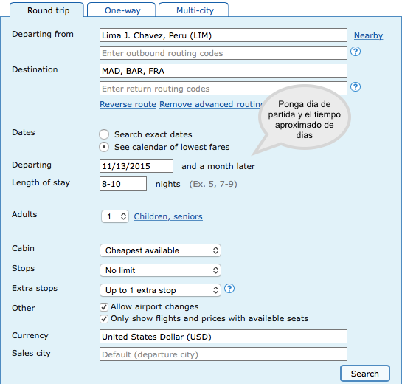This screenshot has height=384, width=402.
Task: Toggle Allow airport changes checkbox
Action: (104, 306)
